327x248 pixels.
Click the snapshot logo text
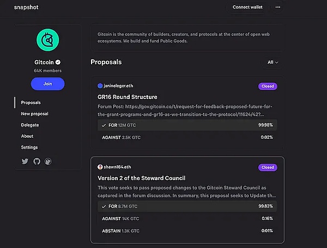click(x=26, y=8)
